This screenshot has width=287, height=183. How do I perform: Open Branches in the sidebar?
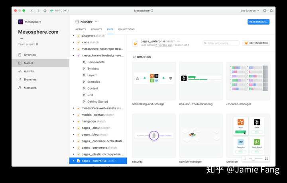click(40, 80)
